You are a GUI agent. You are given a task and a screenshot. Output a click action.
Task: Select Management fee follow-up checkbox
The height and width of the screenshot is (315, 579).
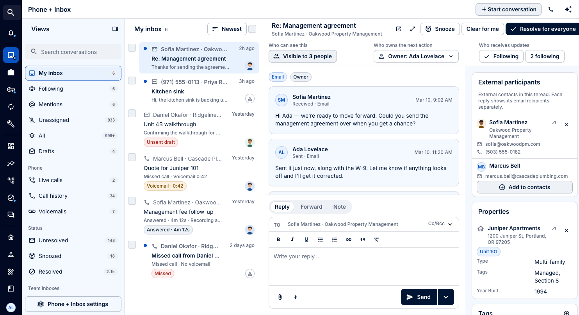(x=132, y=201)
